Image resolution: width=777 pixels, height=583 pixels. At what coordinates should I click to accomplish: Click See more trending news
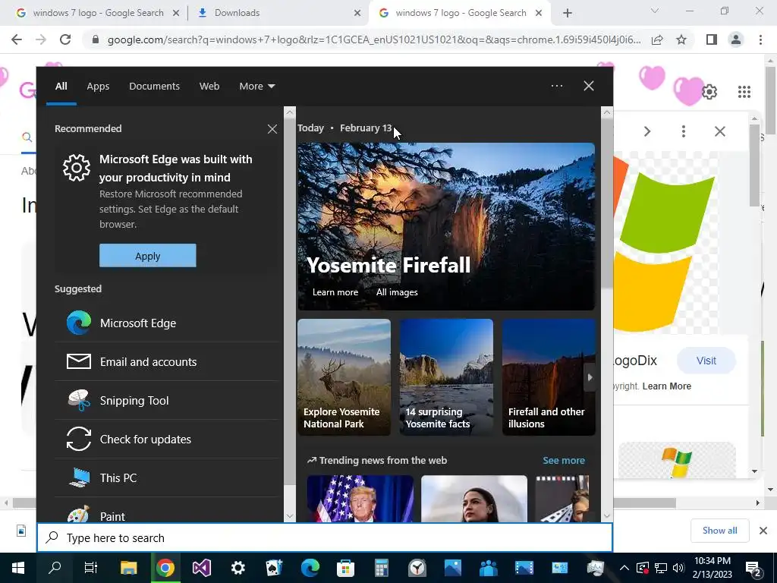(564, 461)
